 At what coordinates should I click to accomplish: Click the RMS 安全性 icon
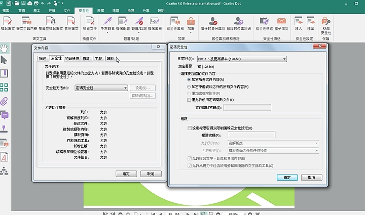point(326,21)
